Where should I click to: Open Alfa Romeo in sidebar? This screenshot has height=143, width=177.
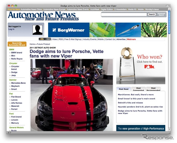pyautogui.click(x=17, y=103)
